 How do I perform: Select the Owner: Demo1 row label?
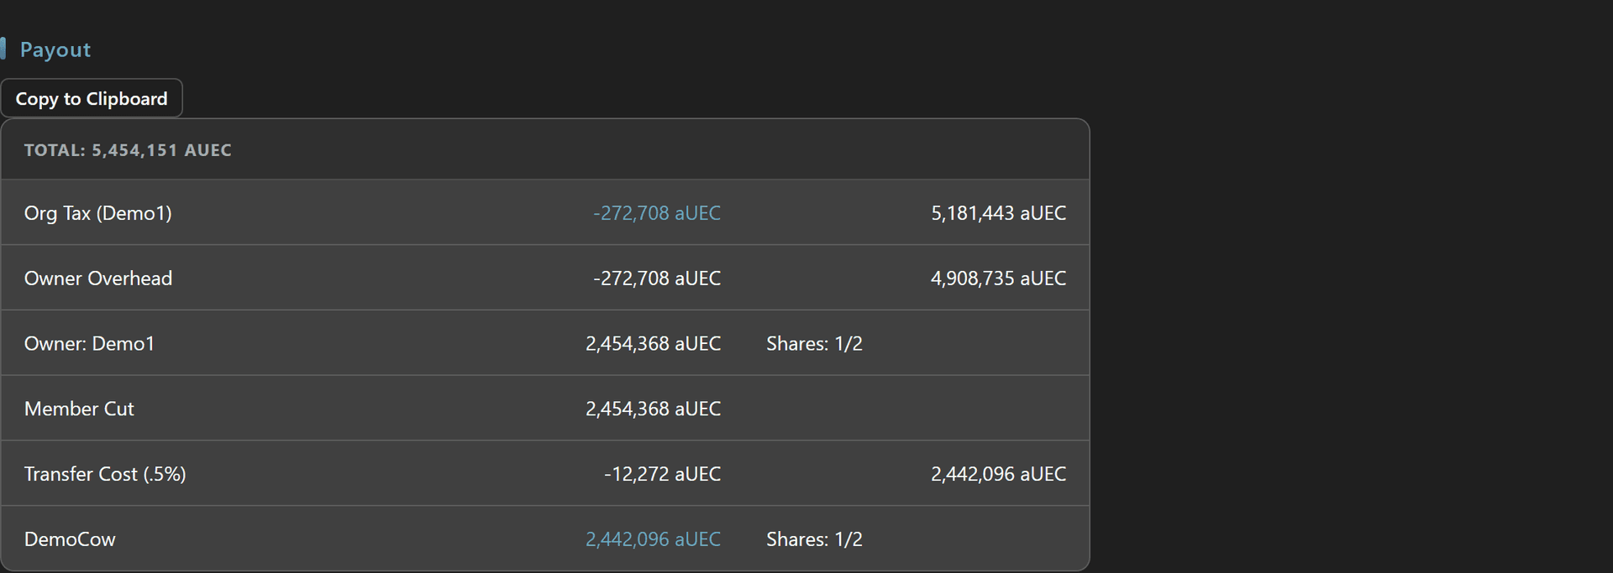[89, 344]
